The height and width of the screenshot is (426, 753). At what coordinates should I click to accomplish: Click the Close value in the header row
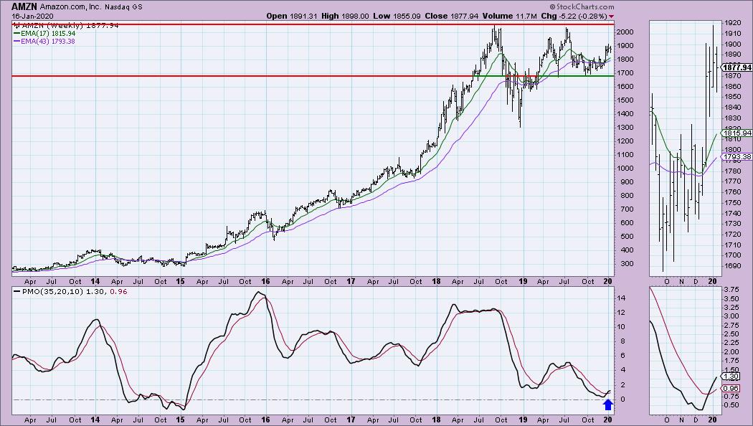(451, 16)
